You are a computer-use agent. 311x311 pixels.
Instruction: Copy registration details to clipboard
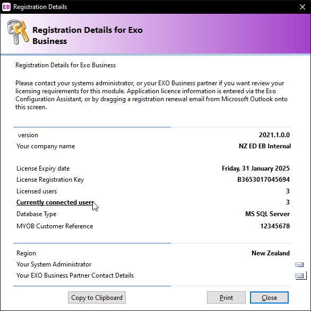(x=97, y=298)
